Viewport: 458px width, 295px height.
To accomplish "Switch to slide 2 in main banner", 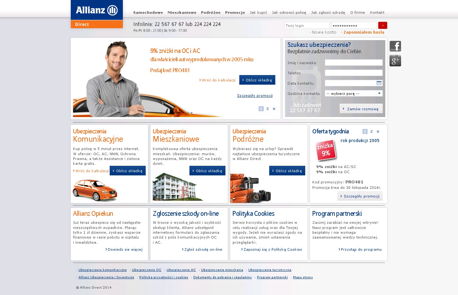I will [267, 109].
